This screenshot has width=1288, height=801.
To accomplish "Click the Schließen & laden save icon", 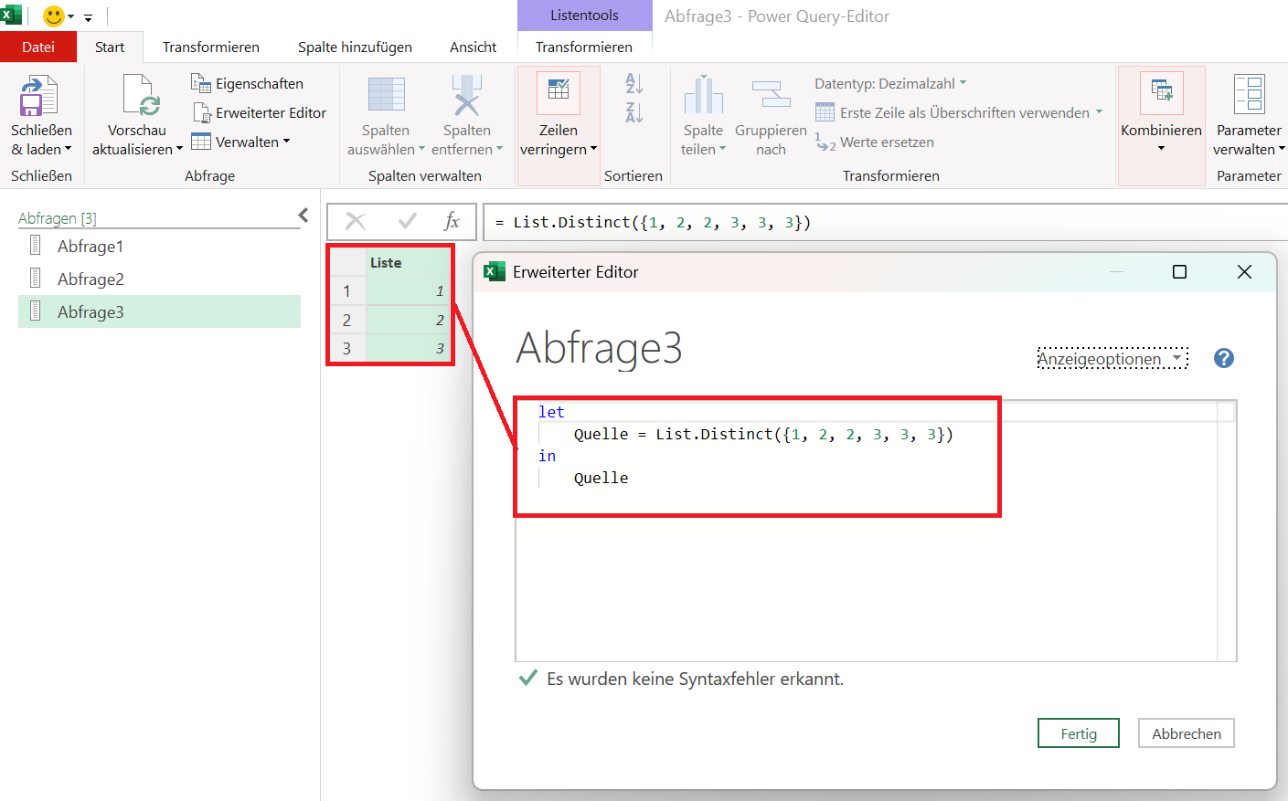I will coord(38,96).
